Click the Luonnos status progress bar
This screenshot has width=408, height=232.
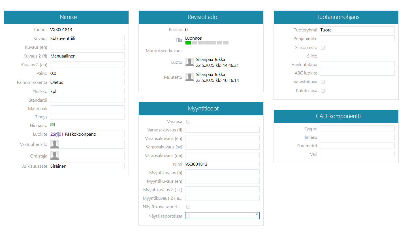click(207, 43)
